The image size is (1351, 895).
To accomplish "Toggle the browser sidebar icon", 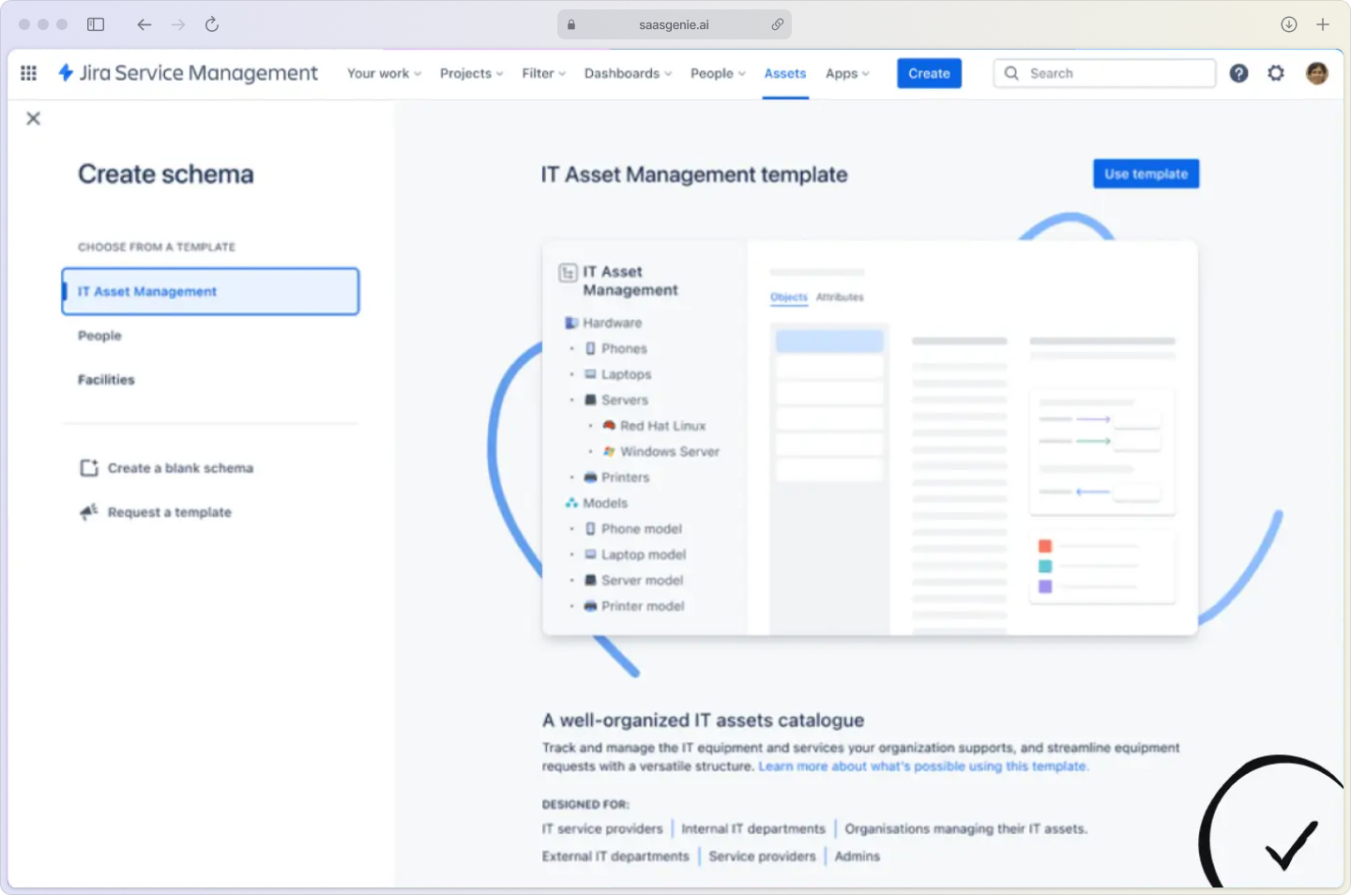I will click(96, 24).
